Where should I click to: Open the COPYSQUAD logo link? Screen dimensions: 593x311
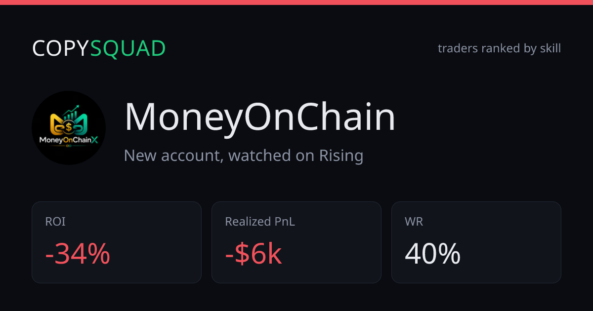click(99, 48)
